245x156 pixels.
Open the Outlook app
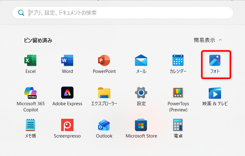click(x=104, y=129)
